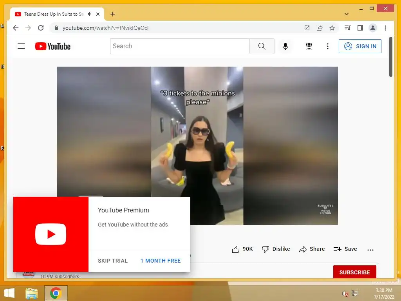Click the page vertical scrollbar

coord(390,57)
